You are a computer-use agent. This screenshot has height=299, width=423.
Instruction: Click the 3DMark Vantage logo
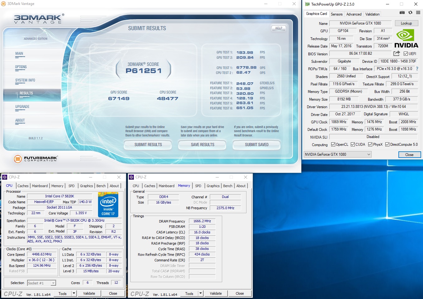(x=39, y=19)
